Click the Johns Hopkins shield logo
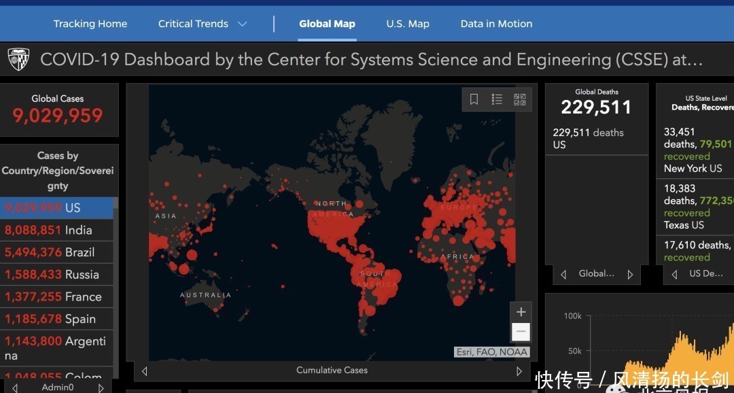Viewport: 734px width, 393px height. (x=19, y=59)
